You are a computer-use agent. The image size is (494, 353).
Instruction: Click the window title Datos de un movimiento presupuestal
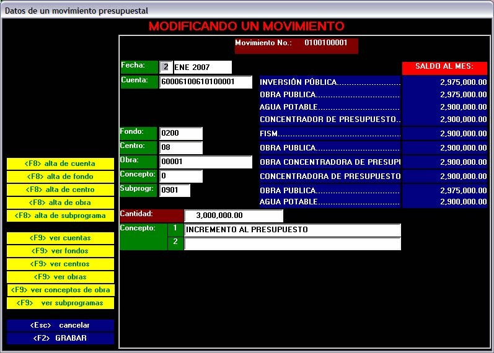77,11
